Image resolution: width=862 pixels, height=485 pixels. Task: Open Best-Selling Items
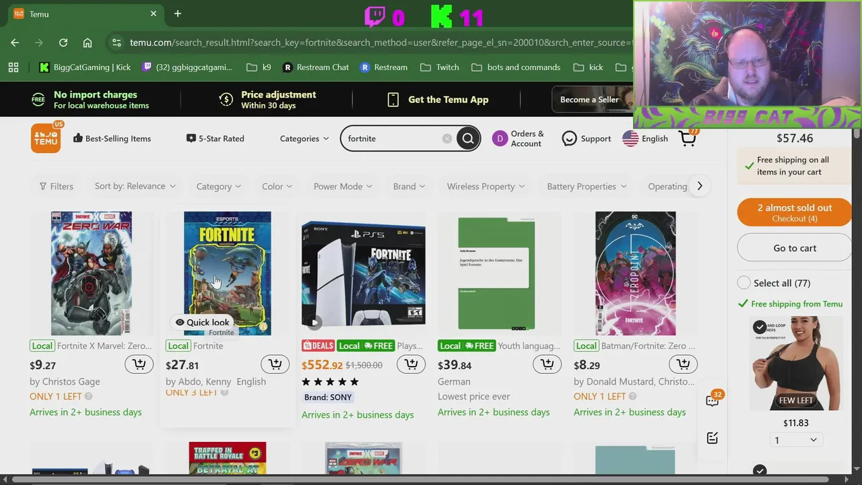[112, 139]
